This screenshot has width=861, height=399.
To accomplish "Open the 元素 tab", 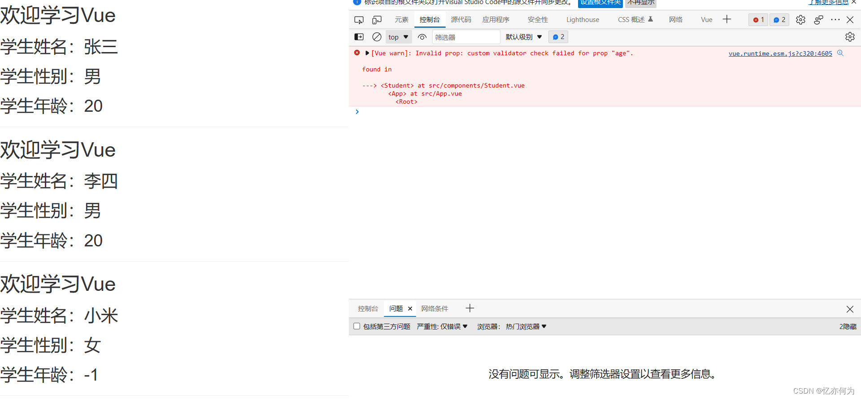I will tap(401, 20).
